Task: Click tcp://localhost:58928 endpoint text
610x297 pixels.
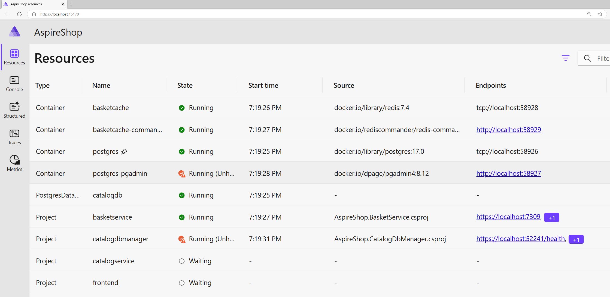Action: 507,108
